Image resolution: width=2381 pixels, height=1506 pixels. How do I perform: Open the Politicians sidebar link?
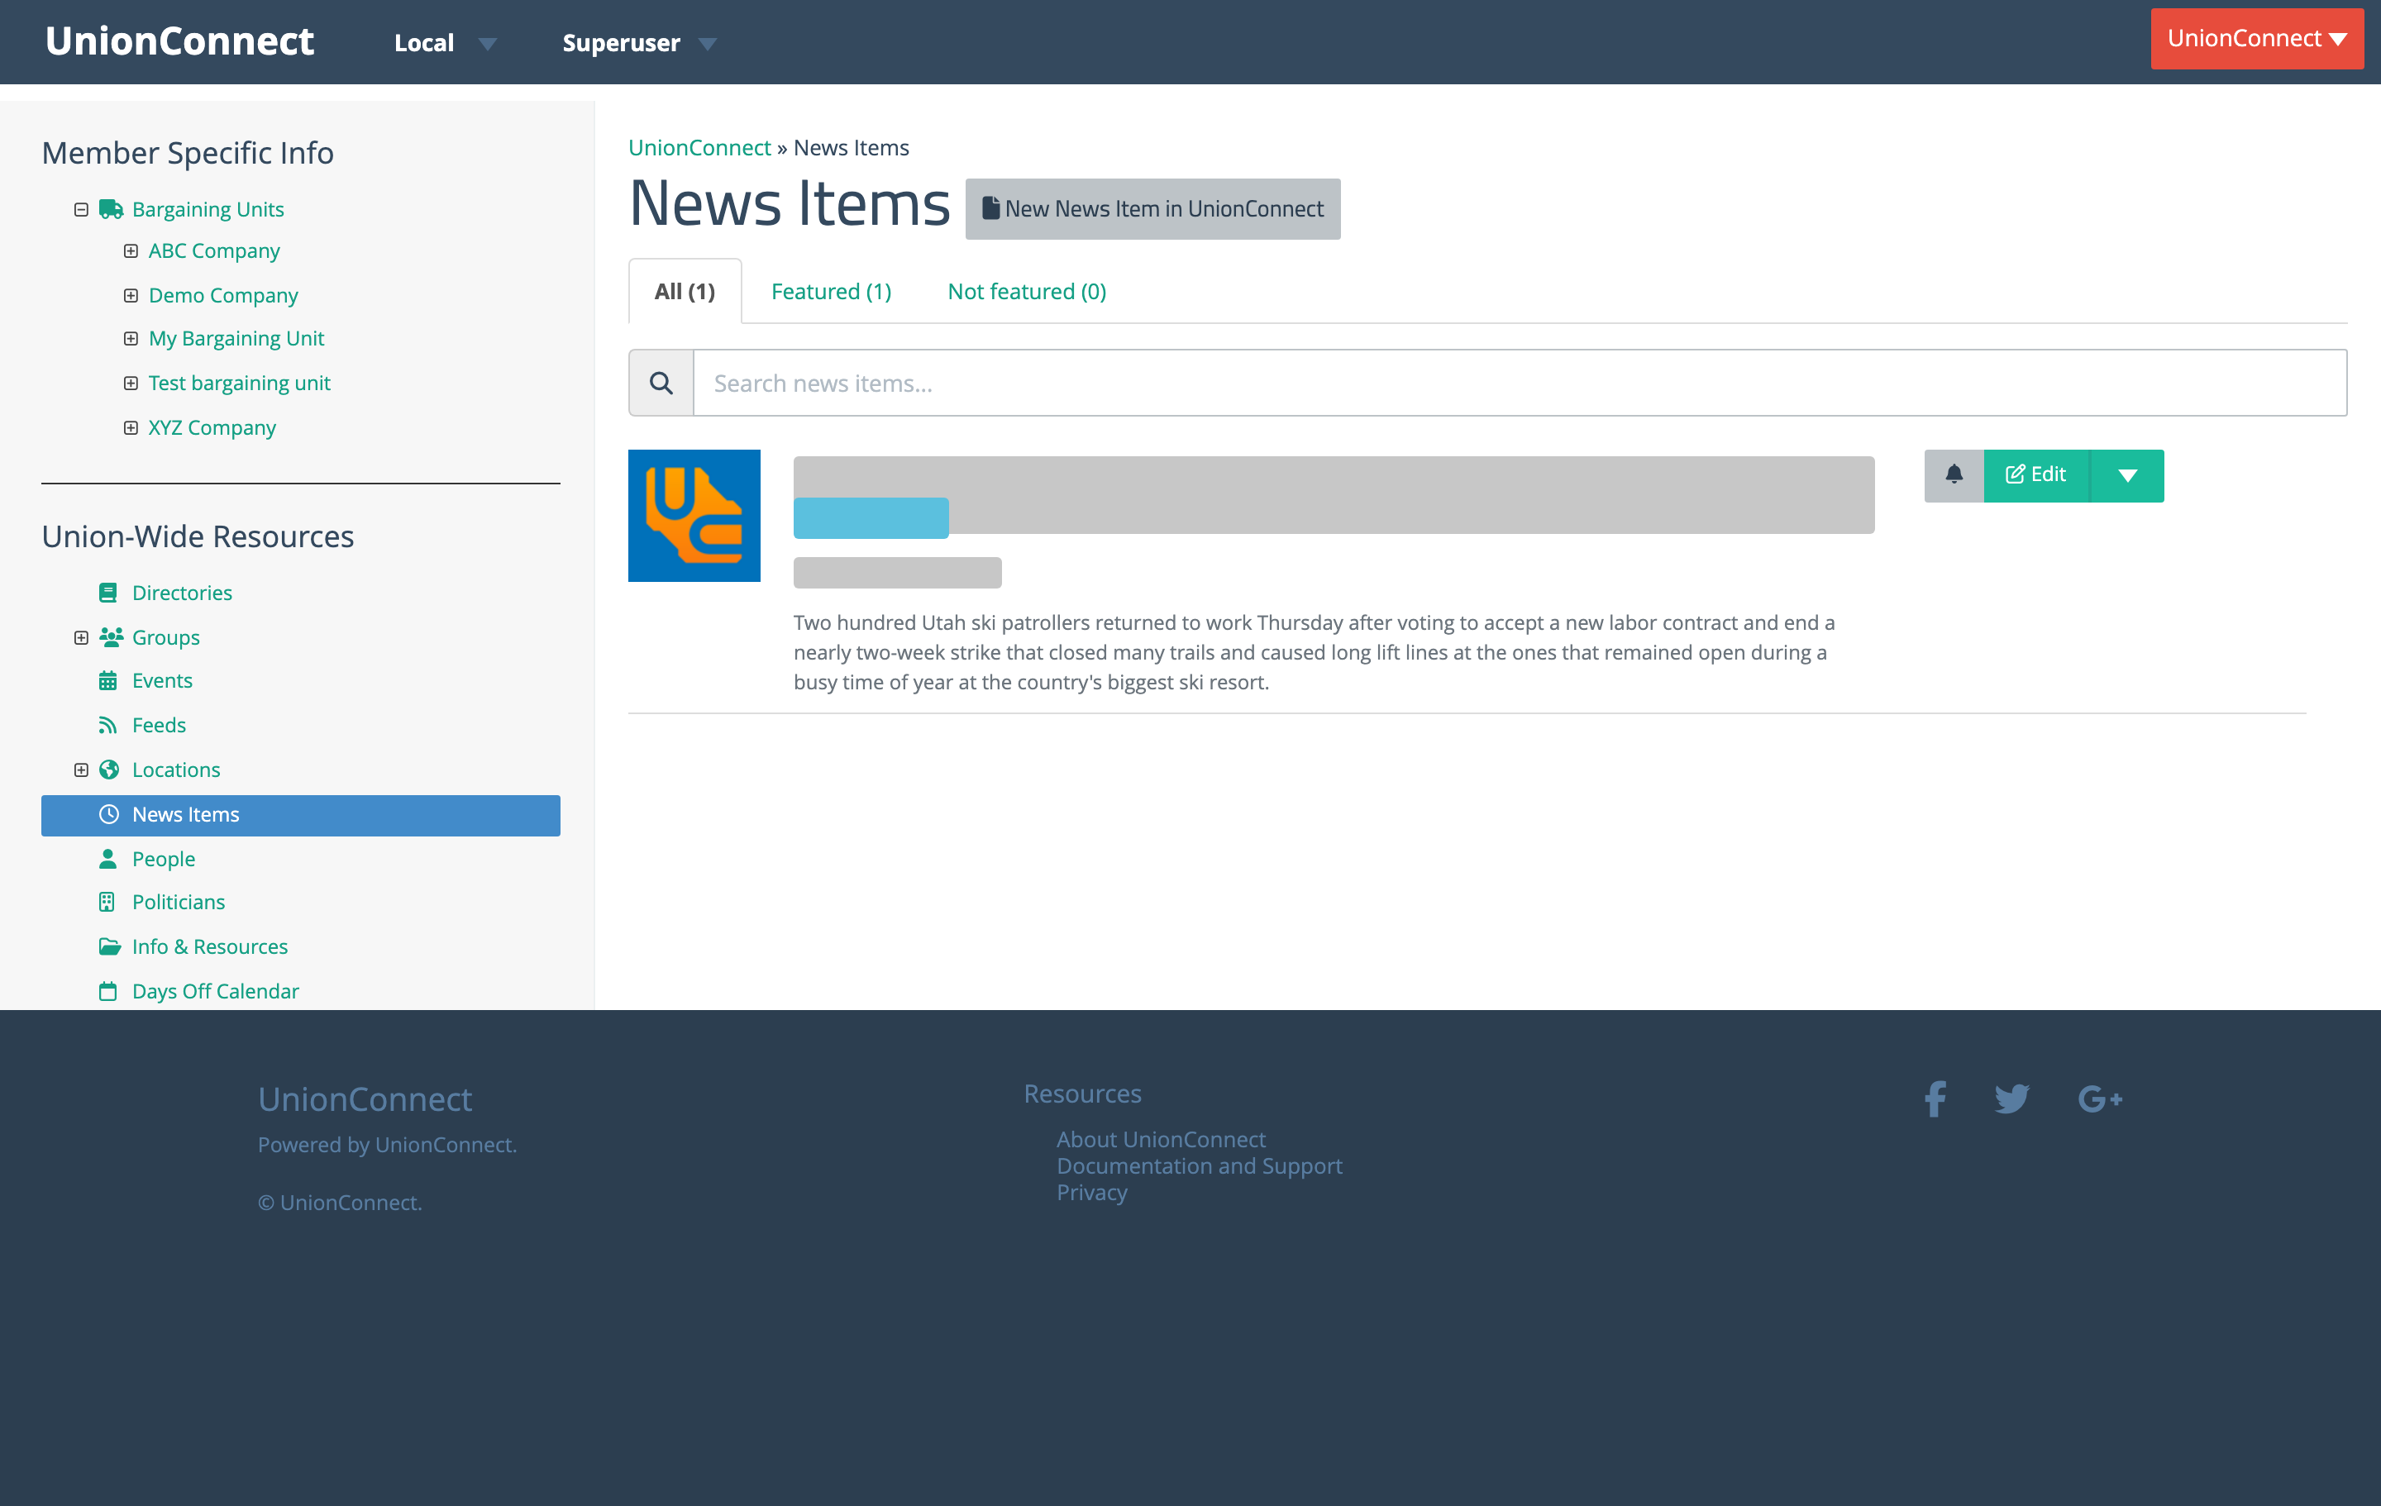[x=179, y=902]
